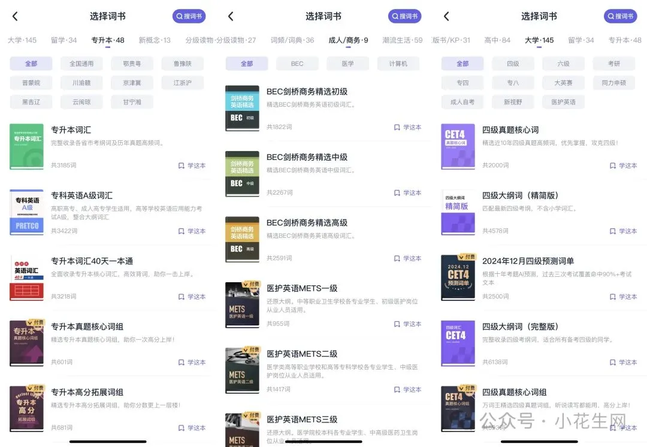Bookmark 学这本 for 专升本高分拓展词组

click(x=192, y=428)
